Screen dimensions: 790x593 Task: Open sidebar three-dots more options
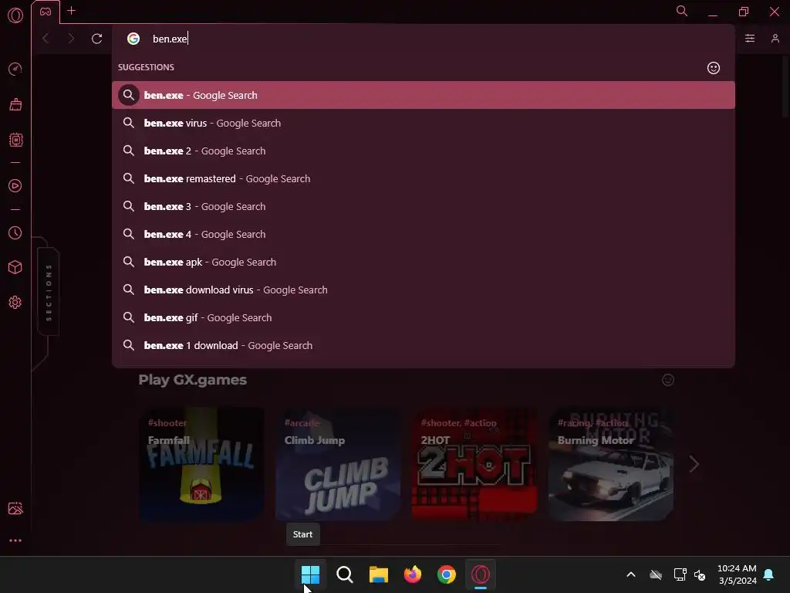[x=15, y=540]
